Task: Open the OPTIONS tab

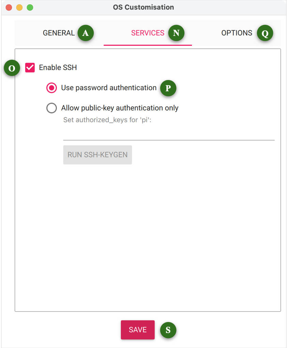Action: [x=237, y=33]
